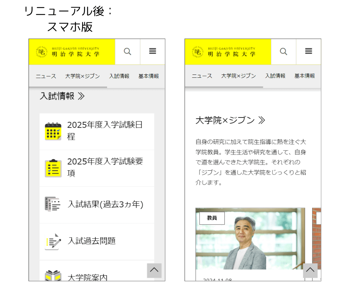Toggle the hamburger menu on the right screen
This screenshot has height=285, width=340.
(x=308, y=51)
